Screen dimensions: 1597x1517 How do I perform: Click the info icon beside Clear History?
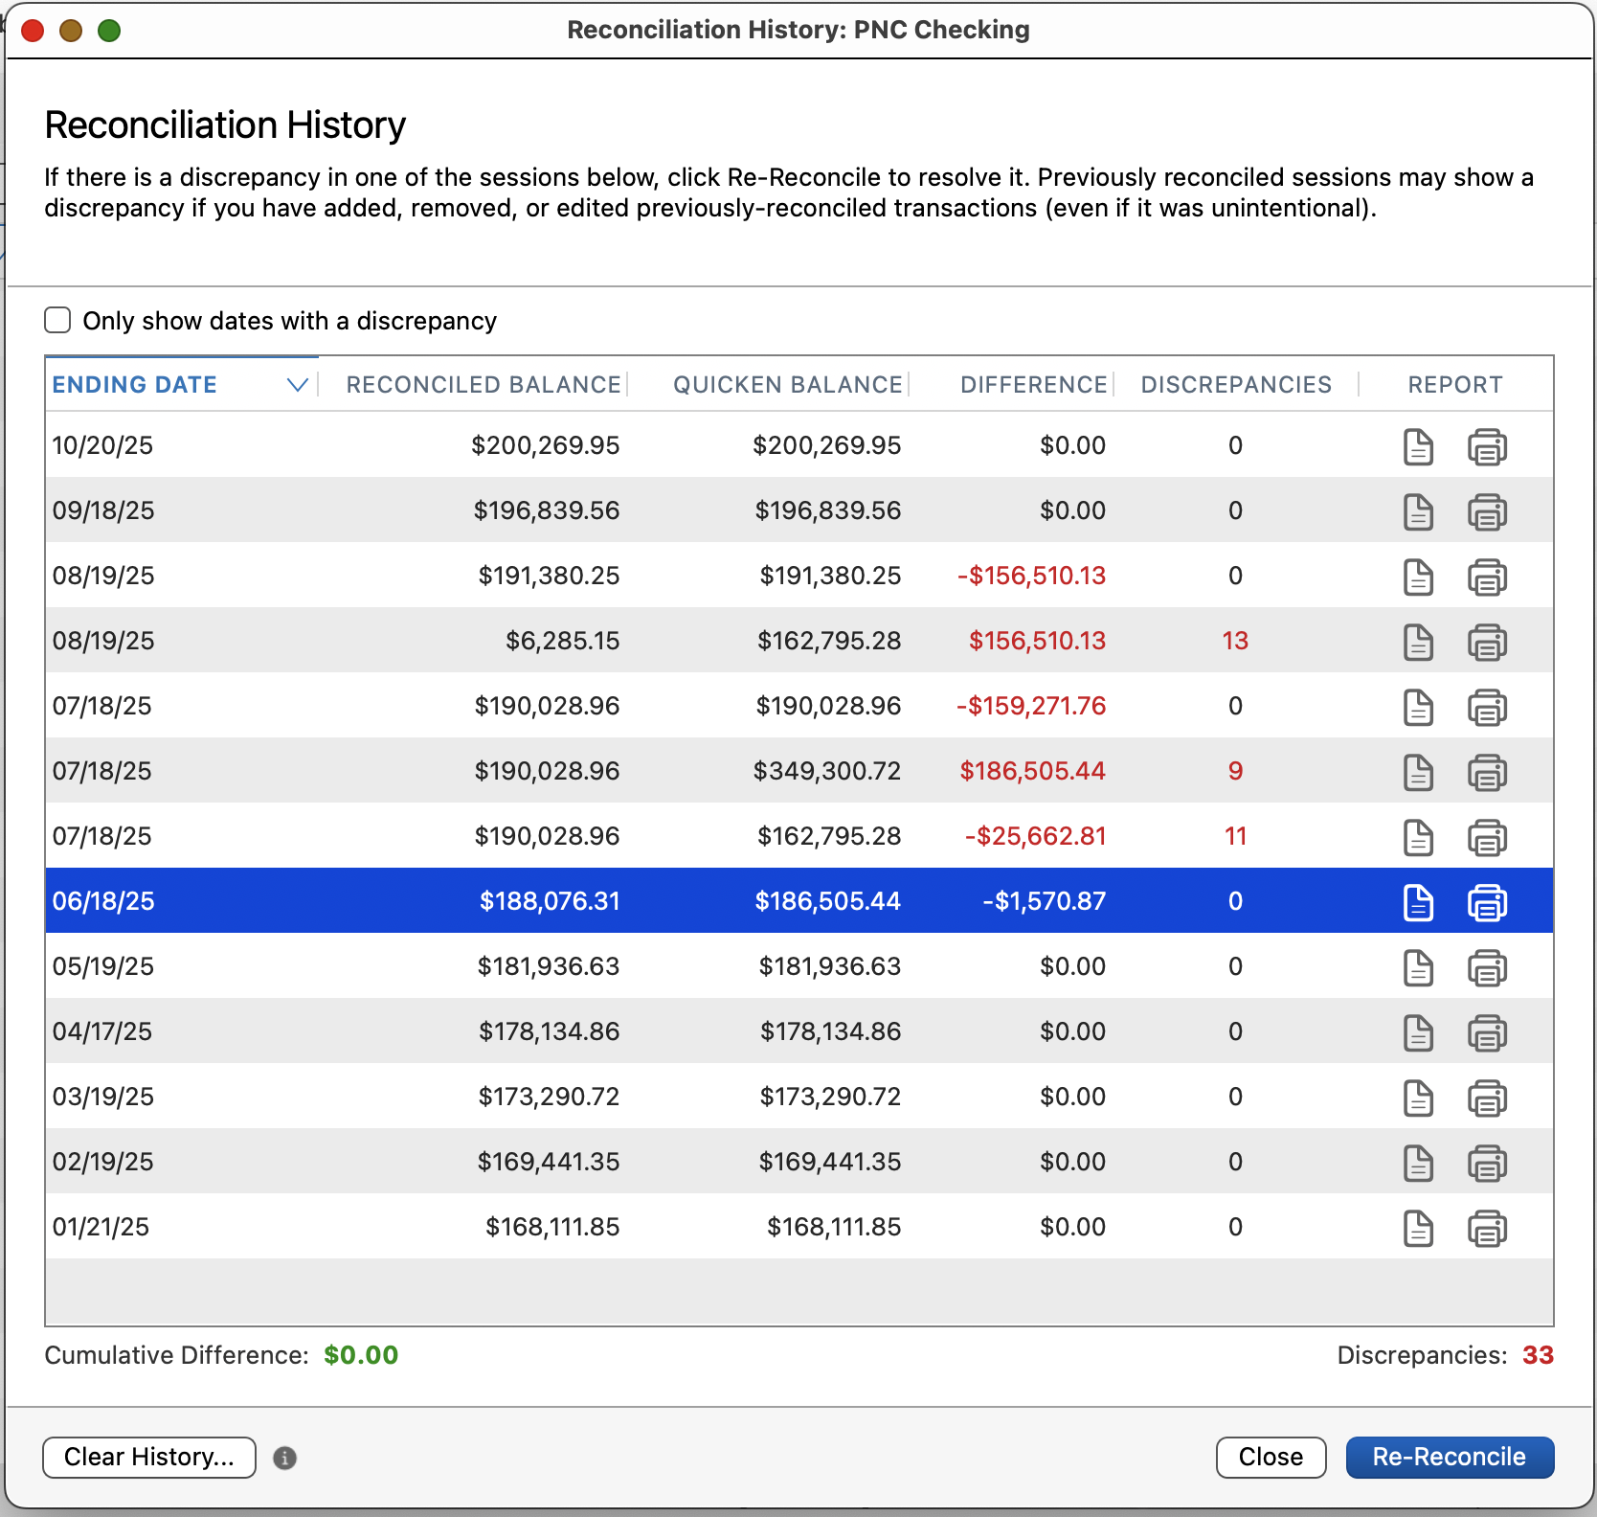[x=284, y=1458]
